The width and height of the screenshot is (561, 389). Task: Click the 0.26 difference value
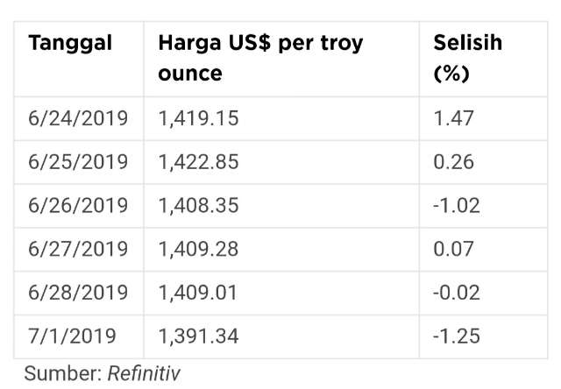click(453, 162)
